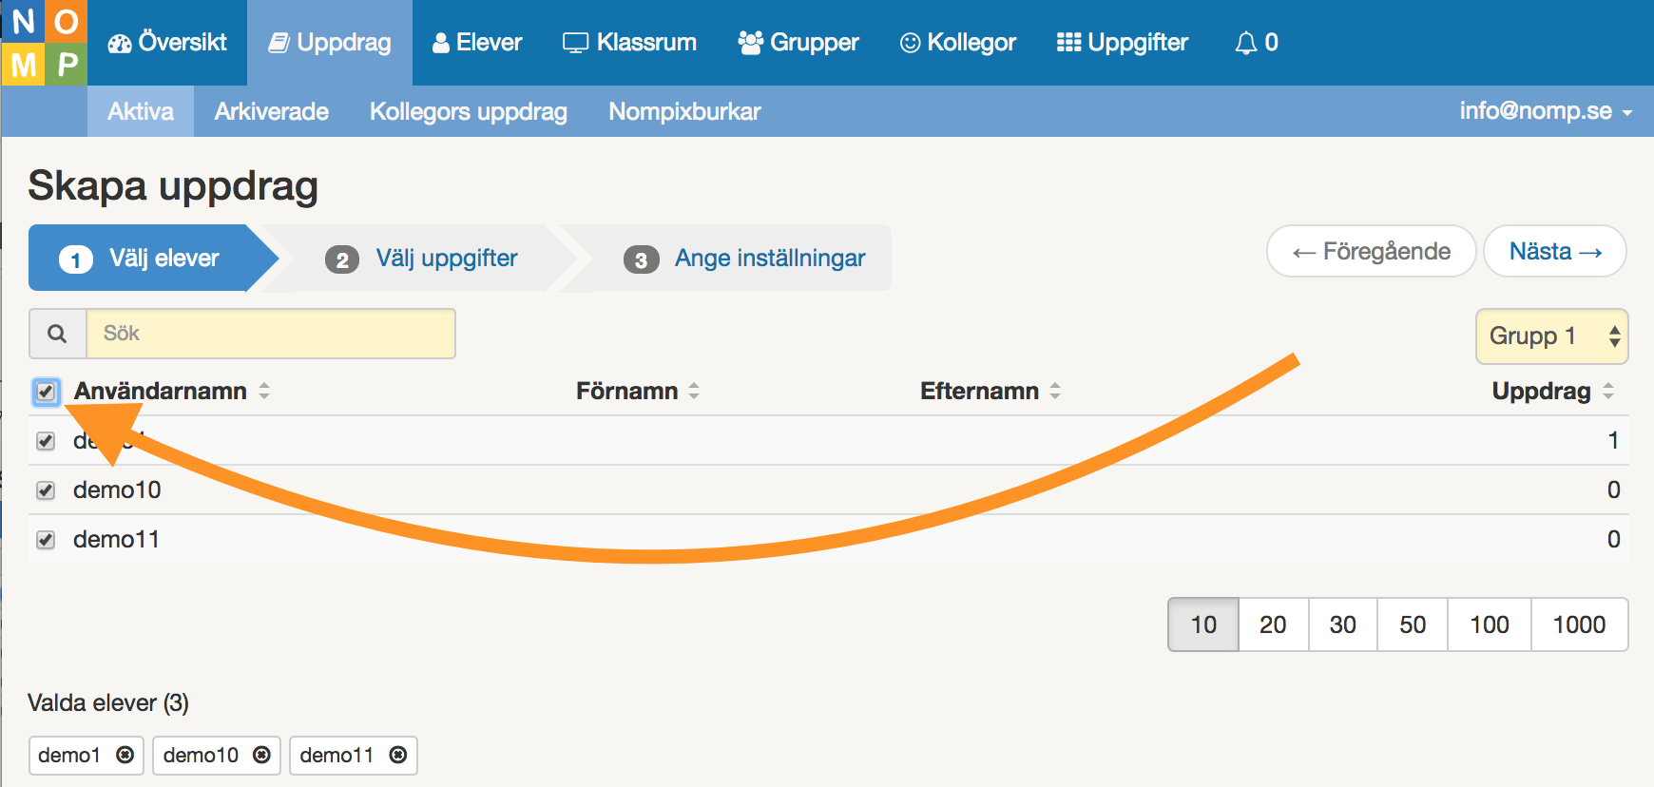Set page size to 50 rows
This screenshot has height=787, width=1654.
[x=1413, y=624]
